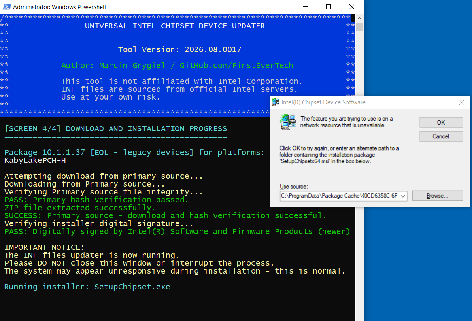472x321 pixels.
Task: Click the PowerShell icon in title bar
Action: (x=7, y=7)
